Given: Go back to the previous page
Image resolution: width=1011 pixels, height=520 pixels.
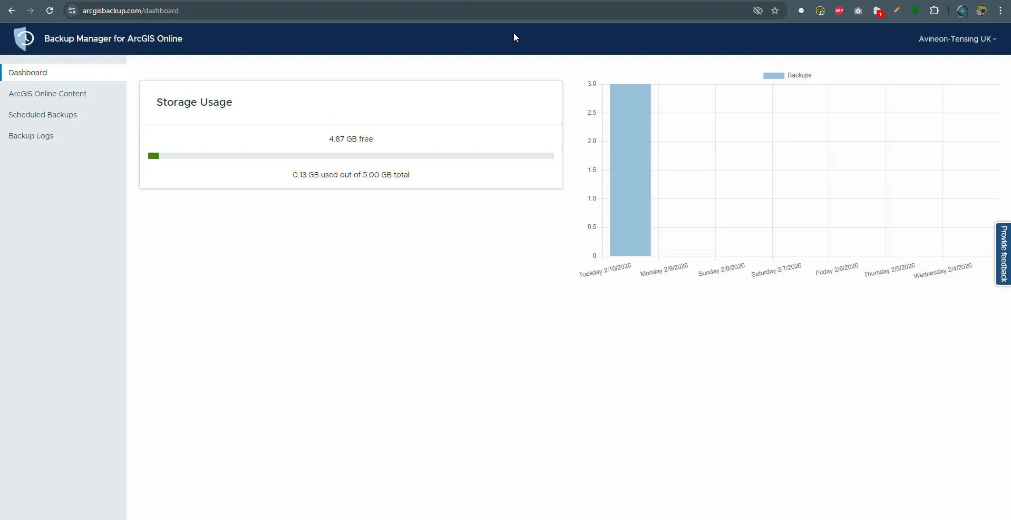Looking at the screenshot, I should pyautogui.click(x=12, y=11).
